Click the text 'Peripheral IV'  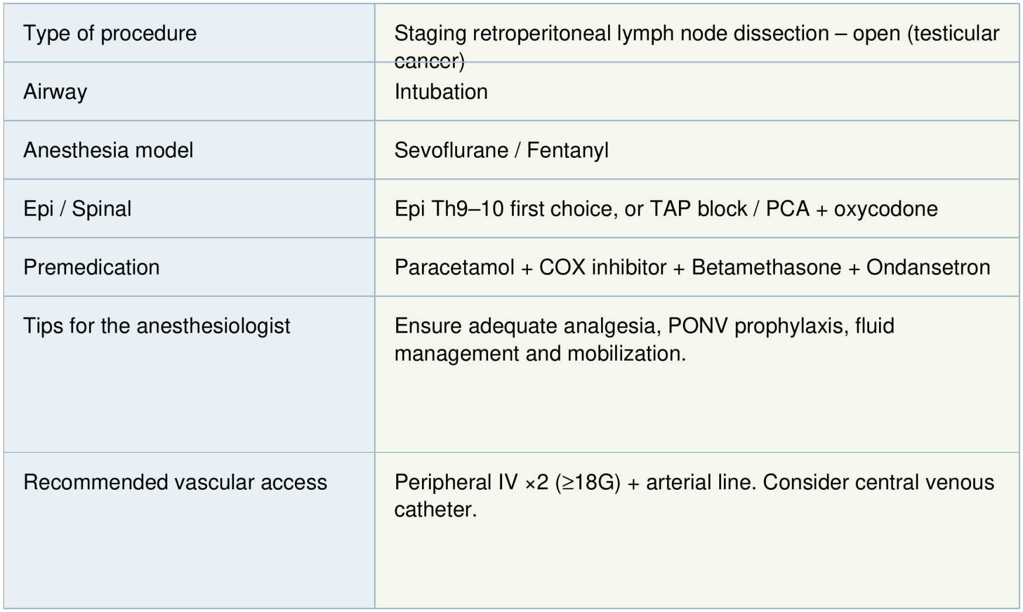pos(456,482)
